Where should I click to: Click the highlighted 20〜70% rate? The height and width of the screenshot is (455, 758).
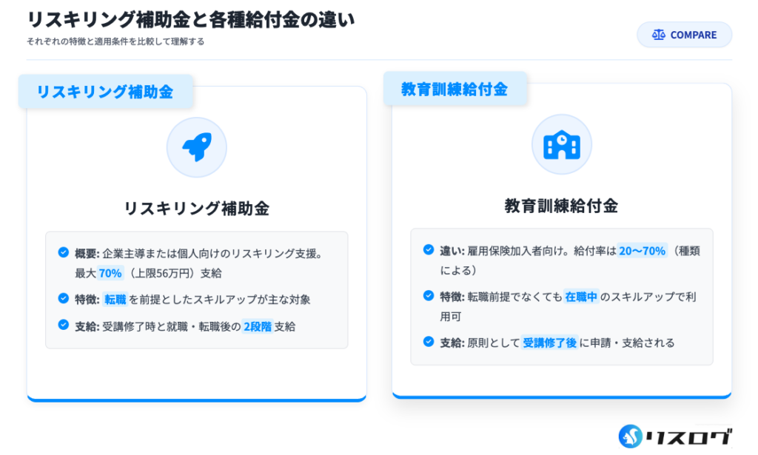642,251
